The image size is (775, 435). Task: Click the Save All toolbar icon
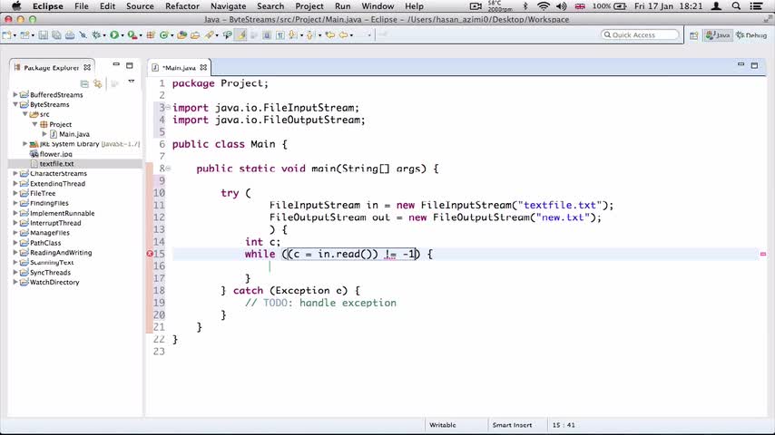[56, 35]
